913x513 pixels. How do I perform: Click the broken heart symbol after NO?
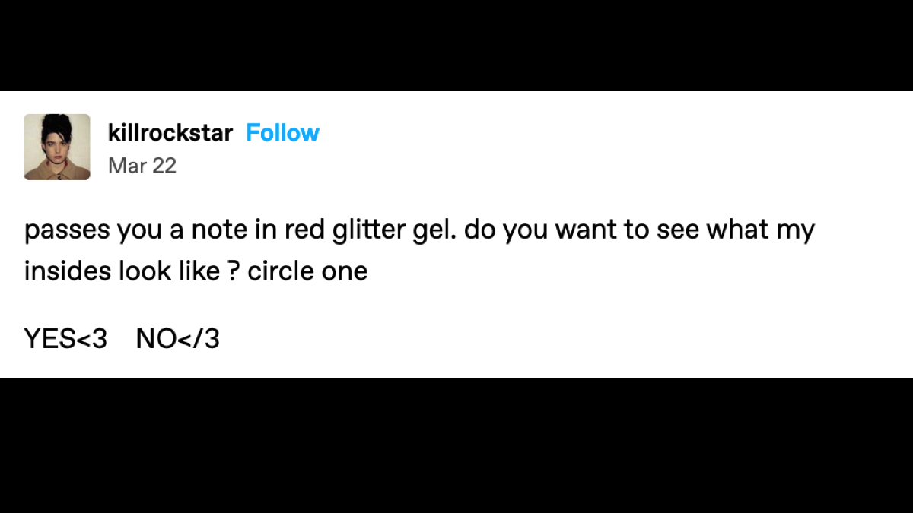(x=199, y=339)
